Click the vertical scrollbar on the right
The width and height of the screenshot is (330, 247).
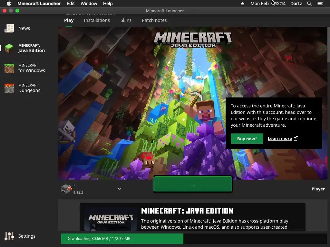328,44
